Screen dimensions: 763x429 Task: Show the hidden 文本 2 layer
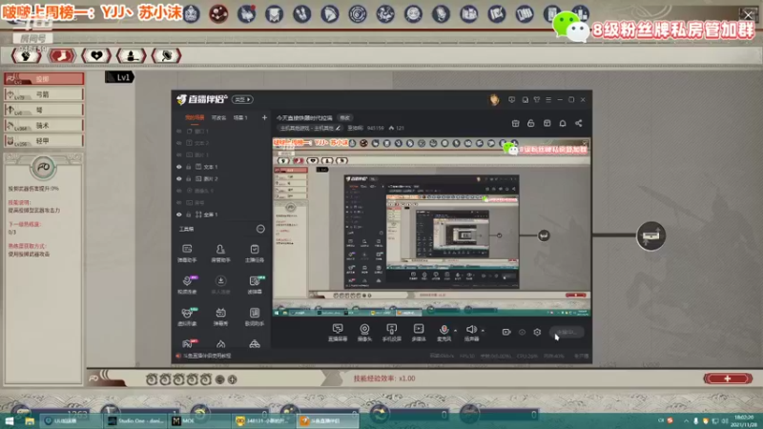pyautogui.click(x=179, y=143)
